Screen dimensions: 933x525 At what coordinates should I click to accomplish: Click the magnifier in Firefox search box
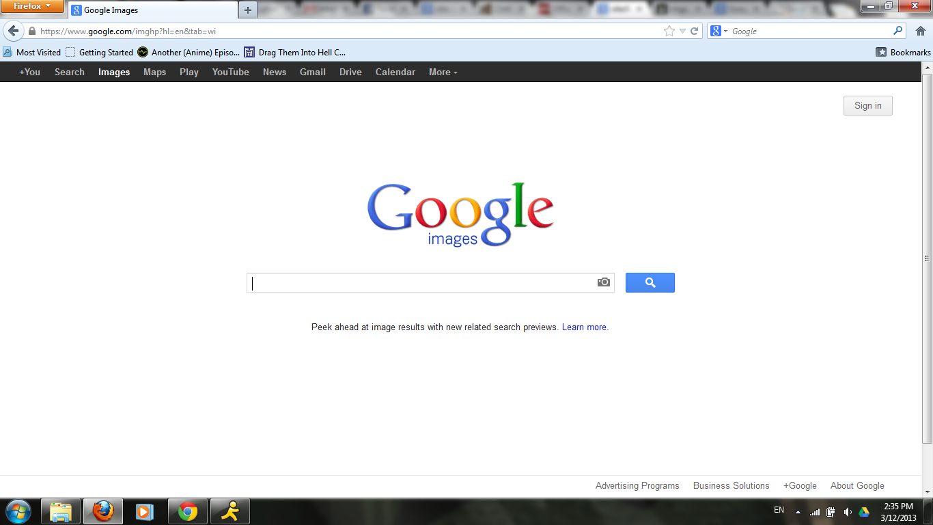(898, 31)
